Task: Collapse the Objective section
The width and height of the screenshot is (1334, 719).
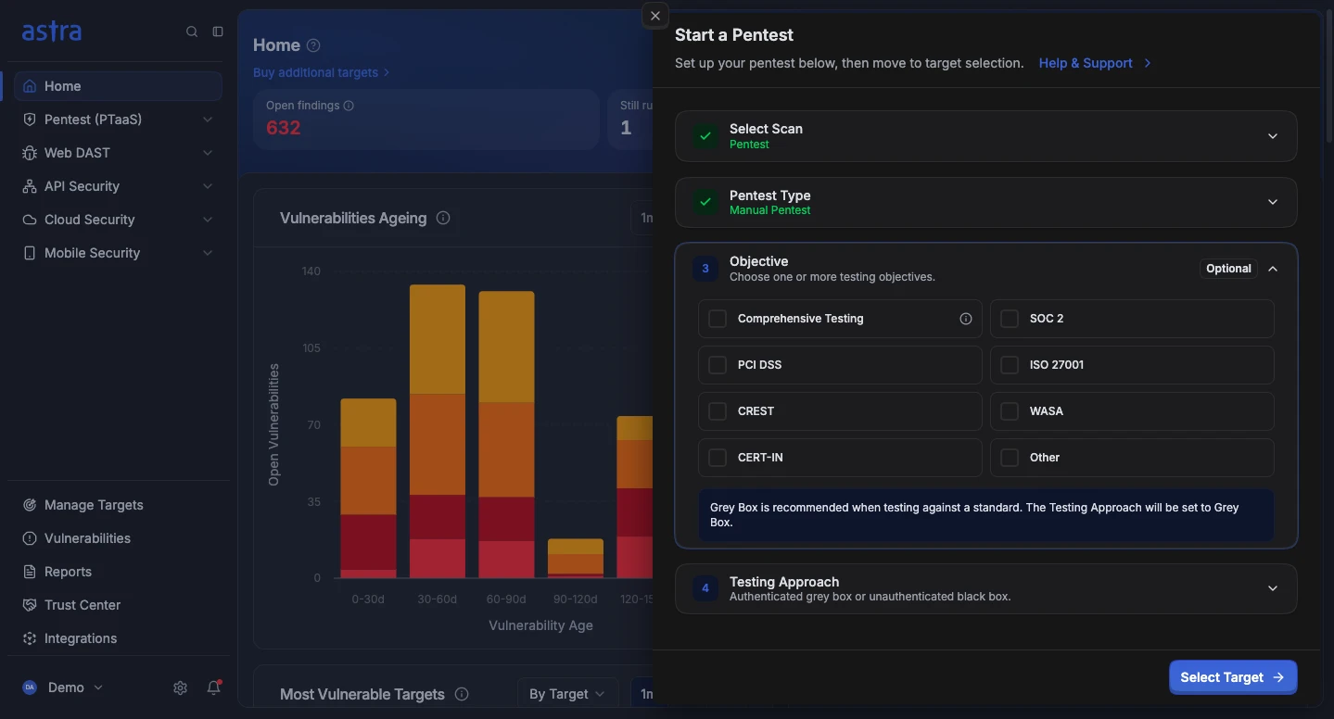Action: coord(1273,269)
